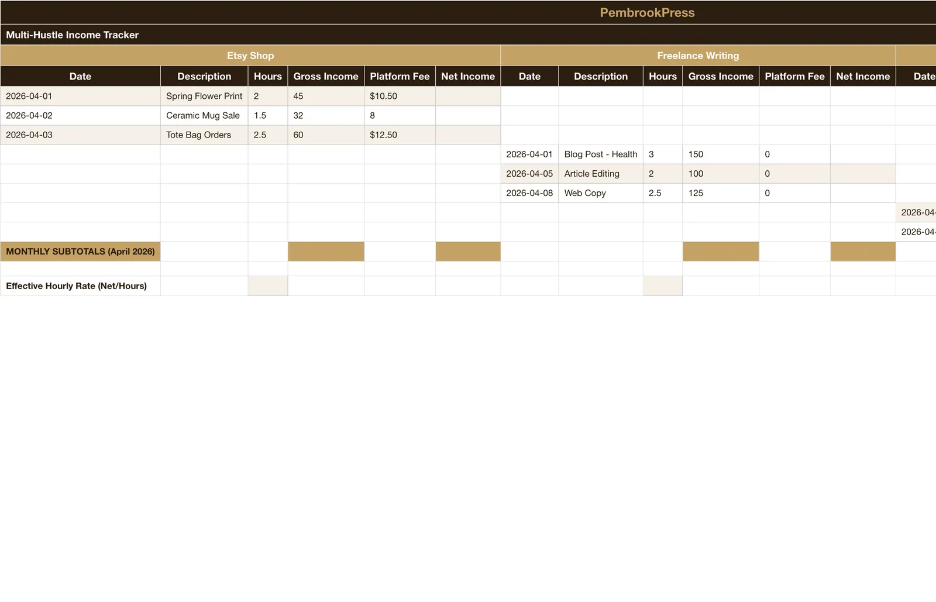Select the Article Editing platform fee 0

click(794, 173)
